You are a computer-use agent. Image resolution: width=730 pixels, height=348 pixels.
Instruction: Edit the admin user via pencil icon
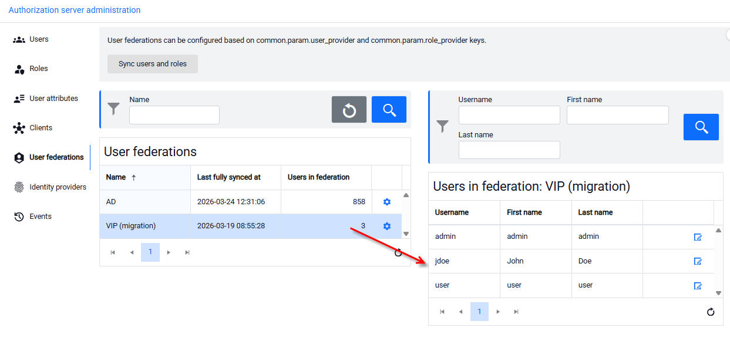coord(698,237)
